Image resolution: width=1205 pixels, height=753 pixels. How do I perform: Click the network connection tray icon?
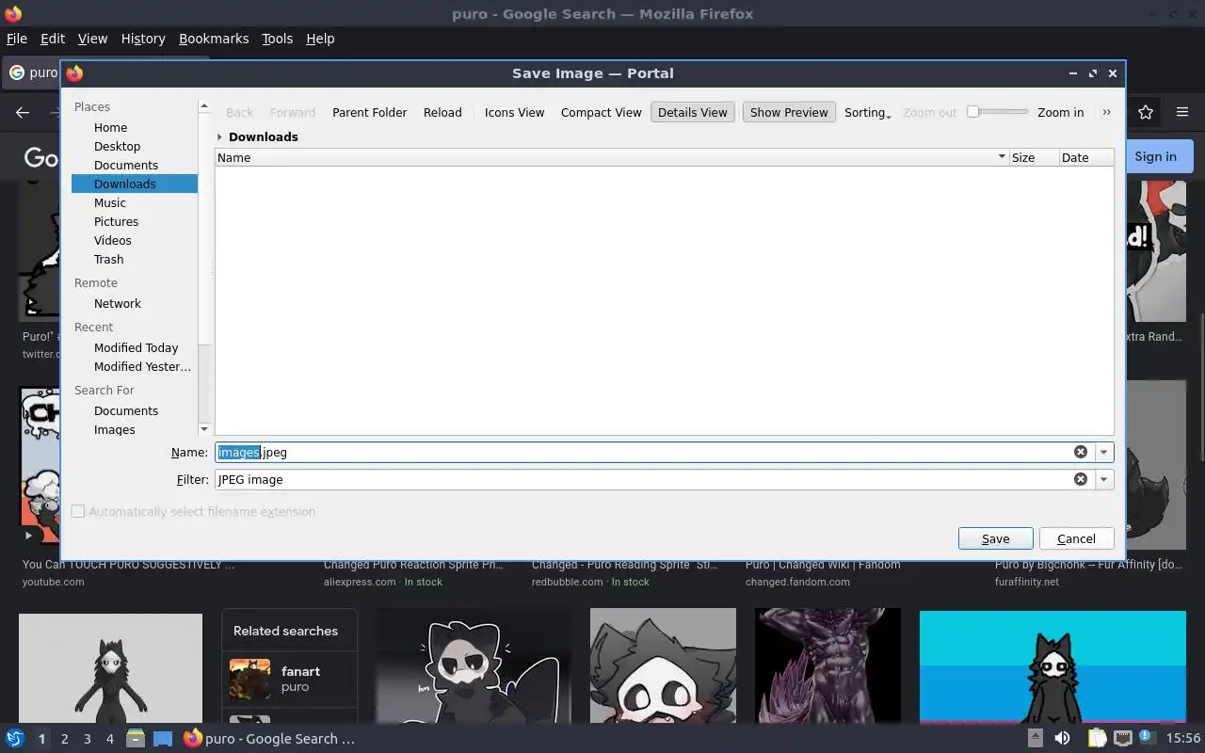click(1123, 738)
